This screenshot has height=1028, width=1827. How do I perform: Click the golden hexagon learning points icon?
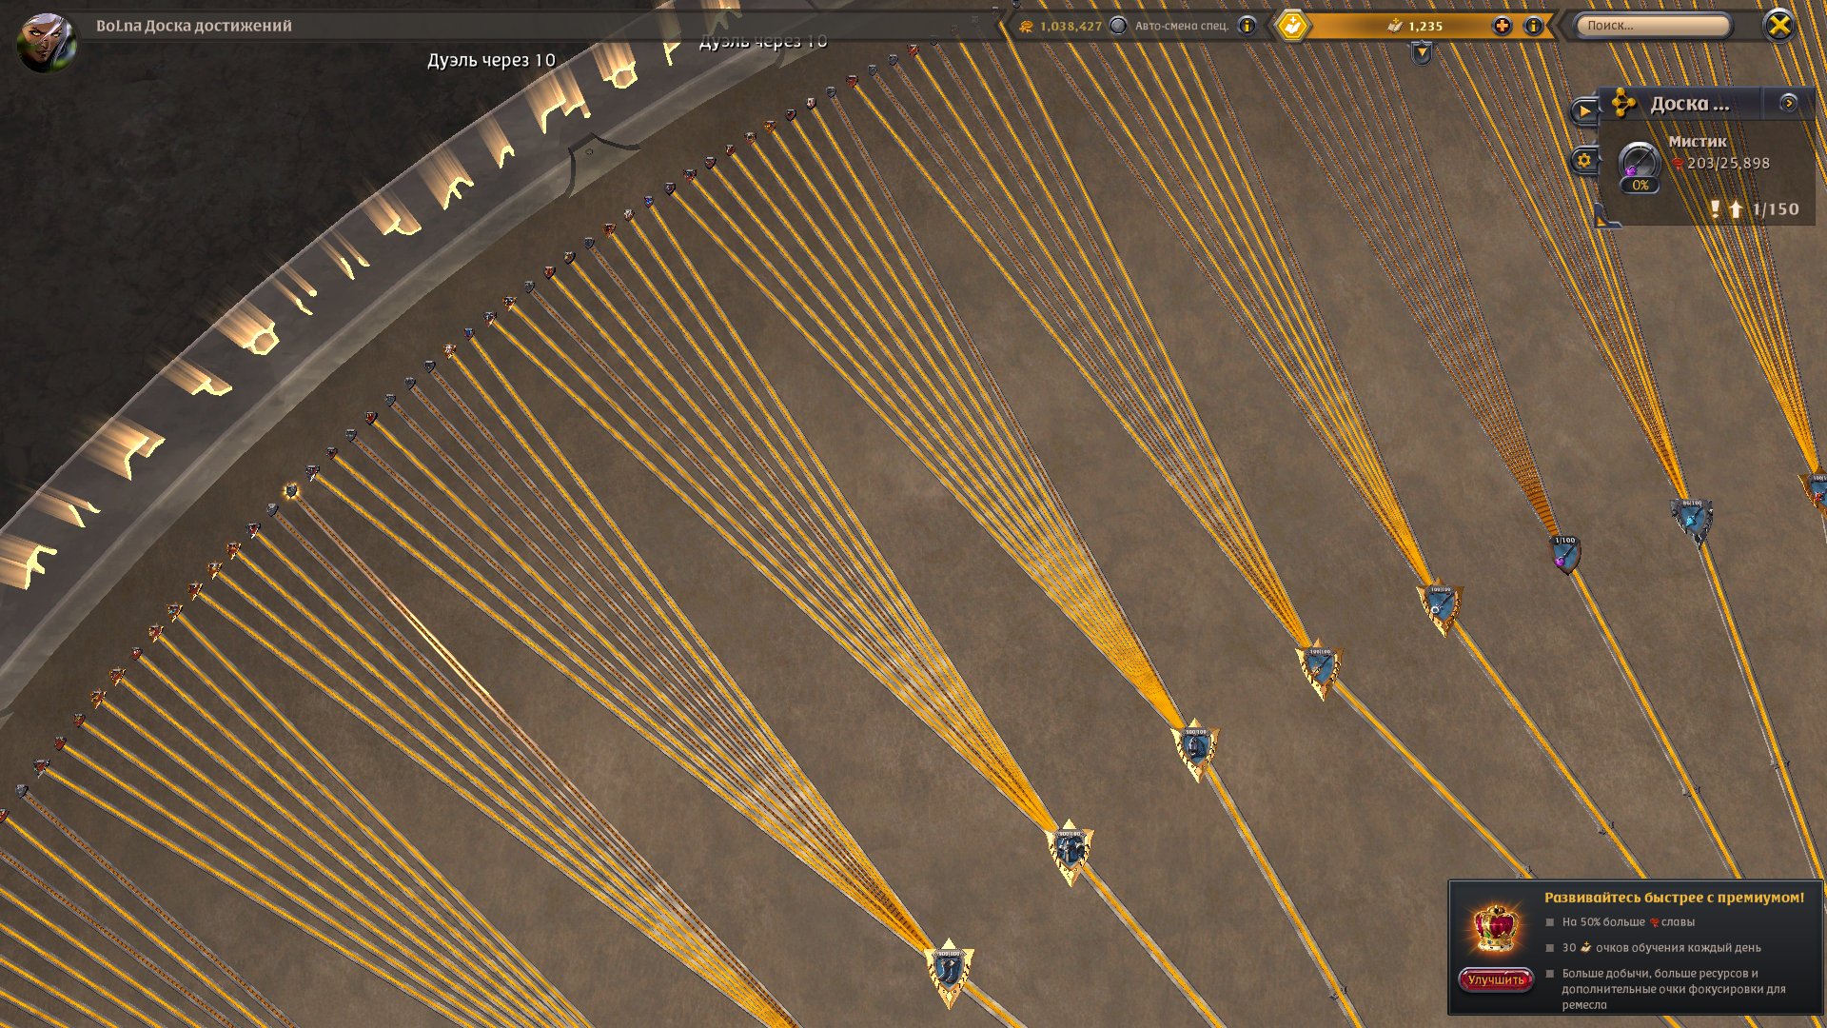1292,26
